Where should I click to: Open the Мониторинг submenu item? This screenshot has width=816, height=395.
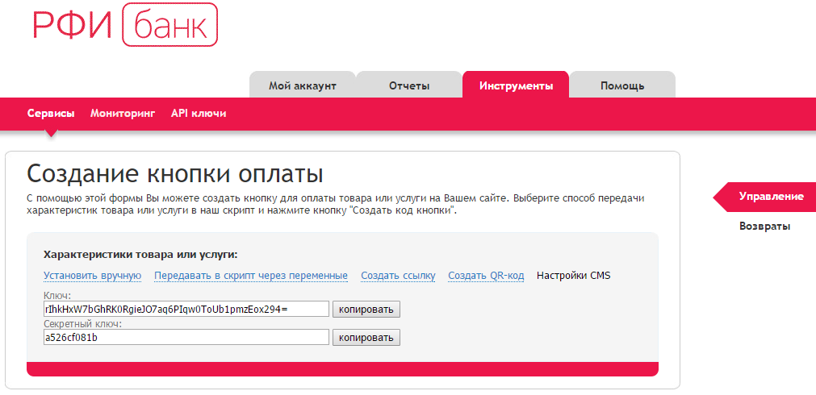point(123,114)
